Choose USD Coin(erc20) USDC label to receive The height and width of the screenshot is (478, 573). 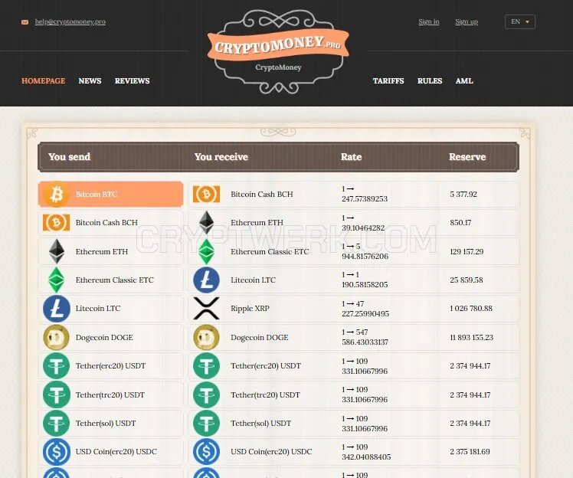tap(271, 452)
